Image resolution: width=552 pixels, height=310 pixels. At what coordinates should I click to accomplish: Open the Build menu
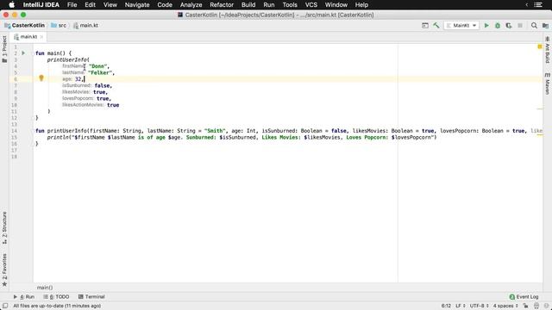coord(248,5)
